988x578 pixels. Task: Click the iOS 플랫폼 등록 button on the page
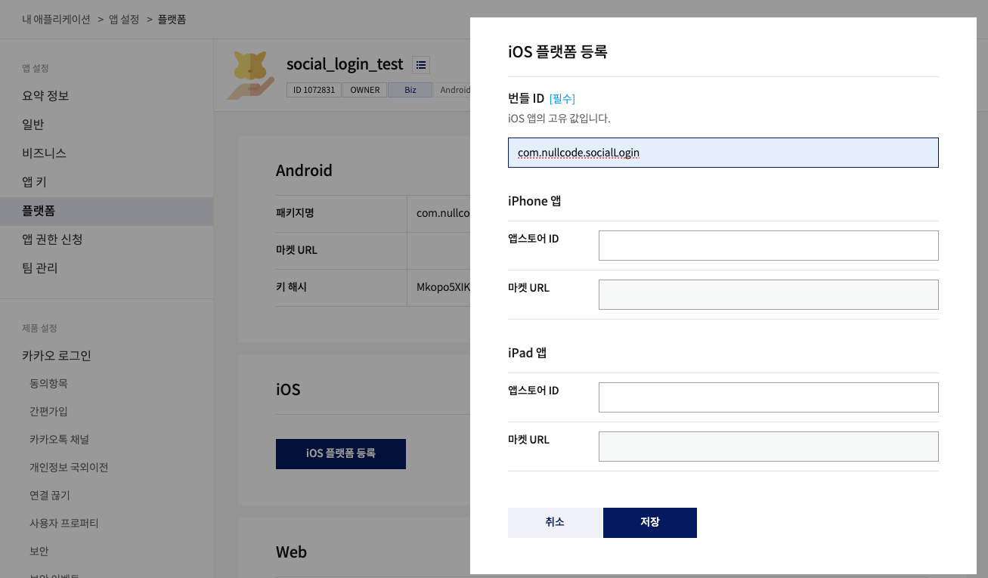(x=341, y=454)
